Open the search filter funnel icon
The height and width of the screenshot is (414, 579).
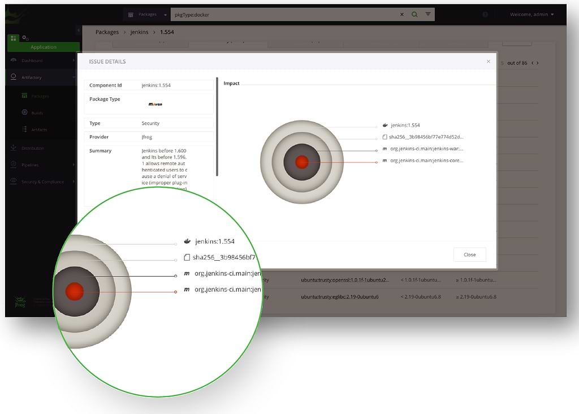click(427, 14)
